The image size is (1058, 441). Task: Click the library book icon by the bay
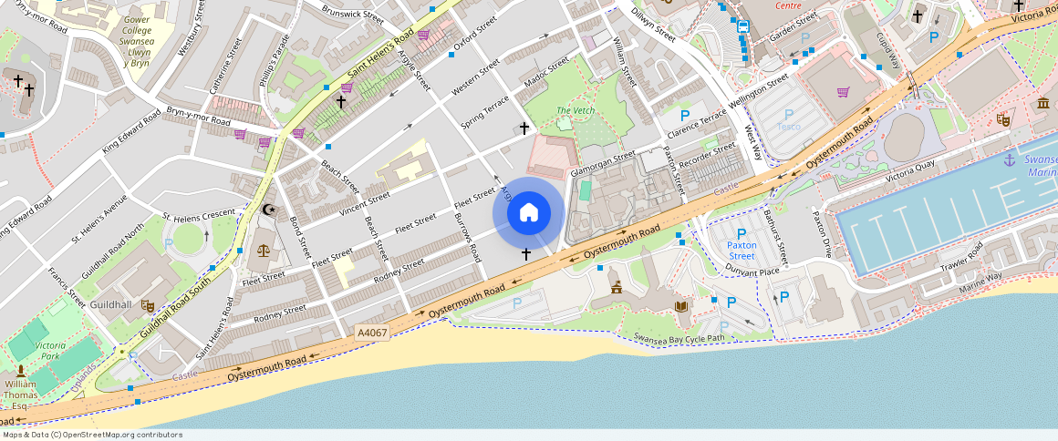(x=680, y=307)
